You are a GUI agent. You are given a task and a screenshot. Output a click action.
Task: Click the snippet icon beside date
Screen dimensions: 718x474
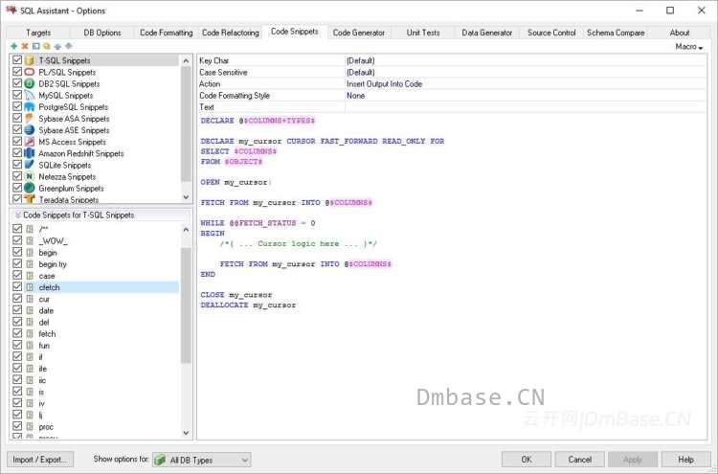click(30, 310)
